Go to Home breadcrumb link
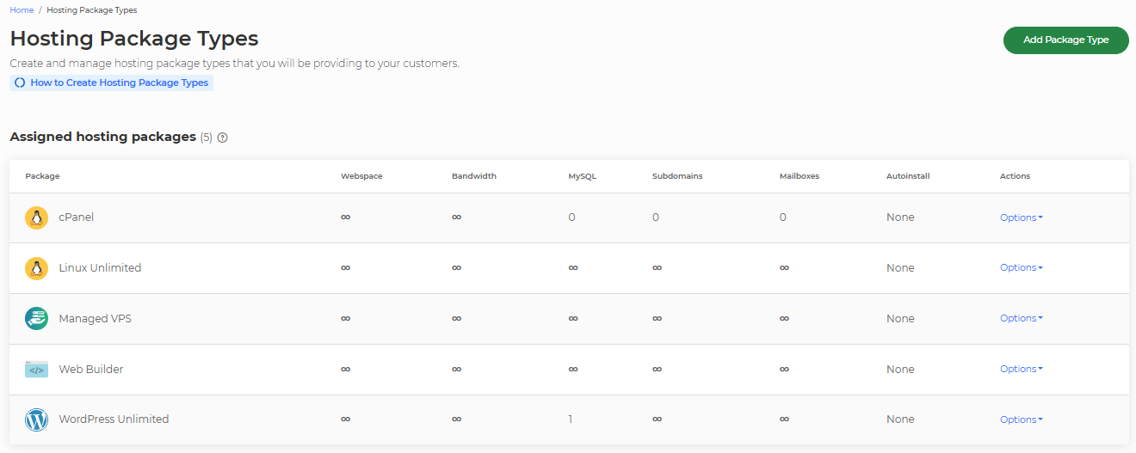 click(22, 10)
